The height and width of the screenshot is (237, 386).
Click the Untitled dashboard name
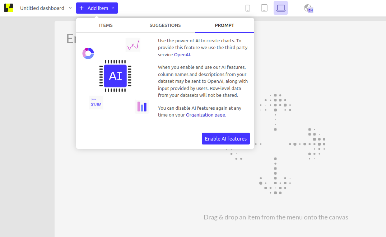click(42, 8)
